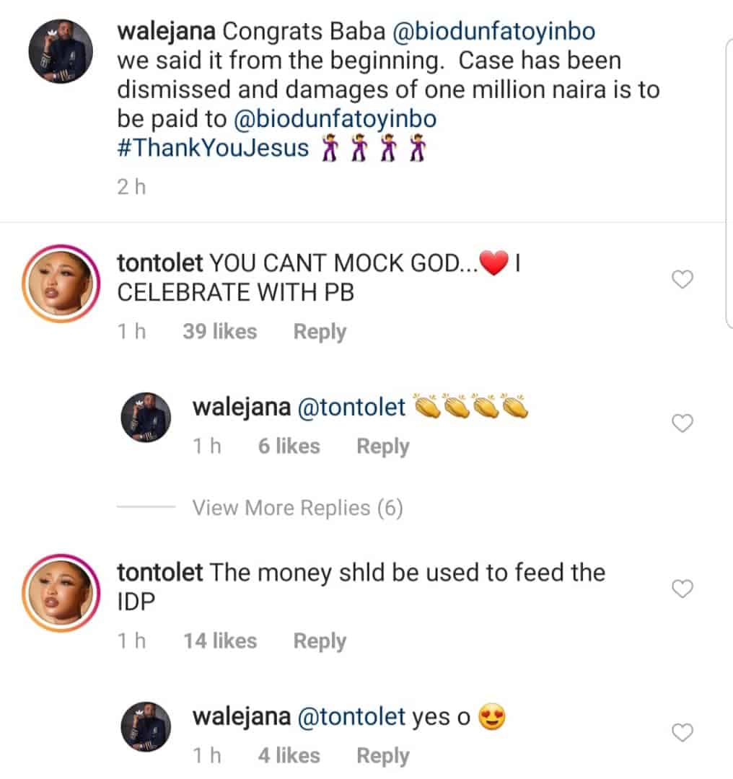Open walejana's avatar on 'yes o' reply
Viewport: 733px width, 779px height.
click(145, 727)
